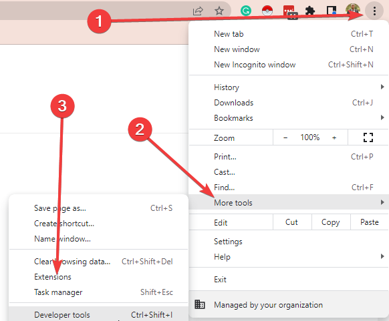Click the Ctrl+T shortcut text

pos(362,33)
